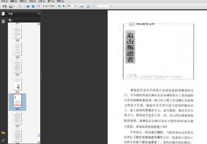Click the fit width scrolling icon
Viewport: 207px width, 144px height.
[x=82, y=6]
